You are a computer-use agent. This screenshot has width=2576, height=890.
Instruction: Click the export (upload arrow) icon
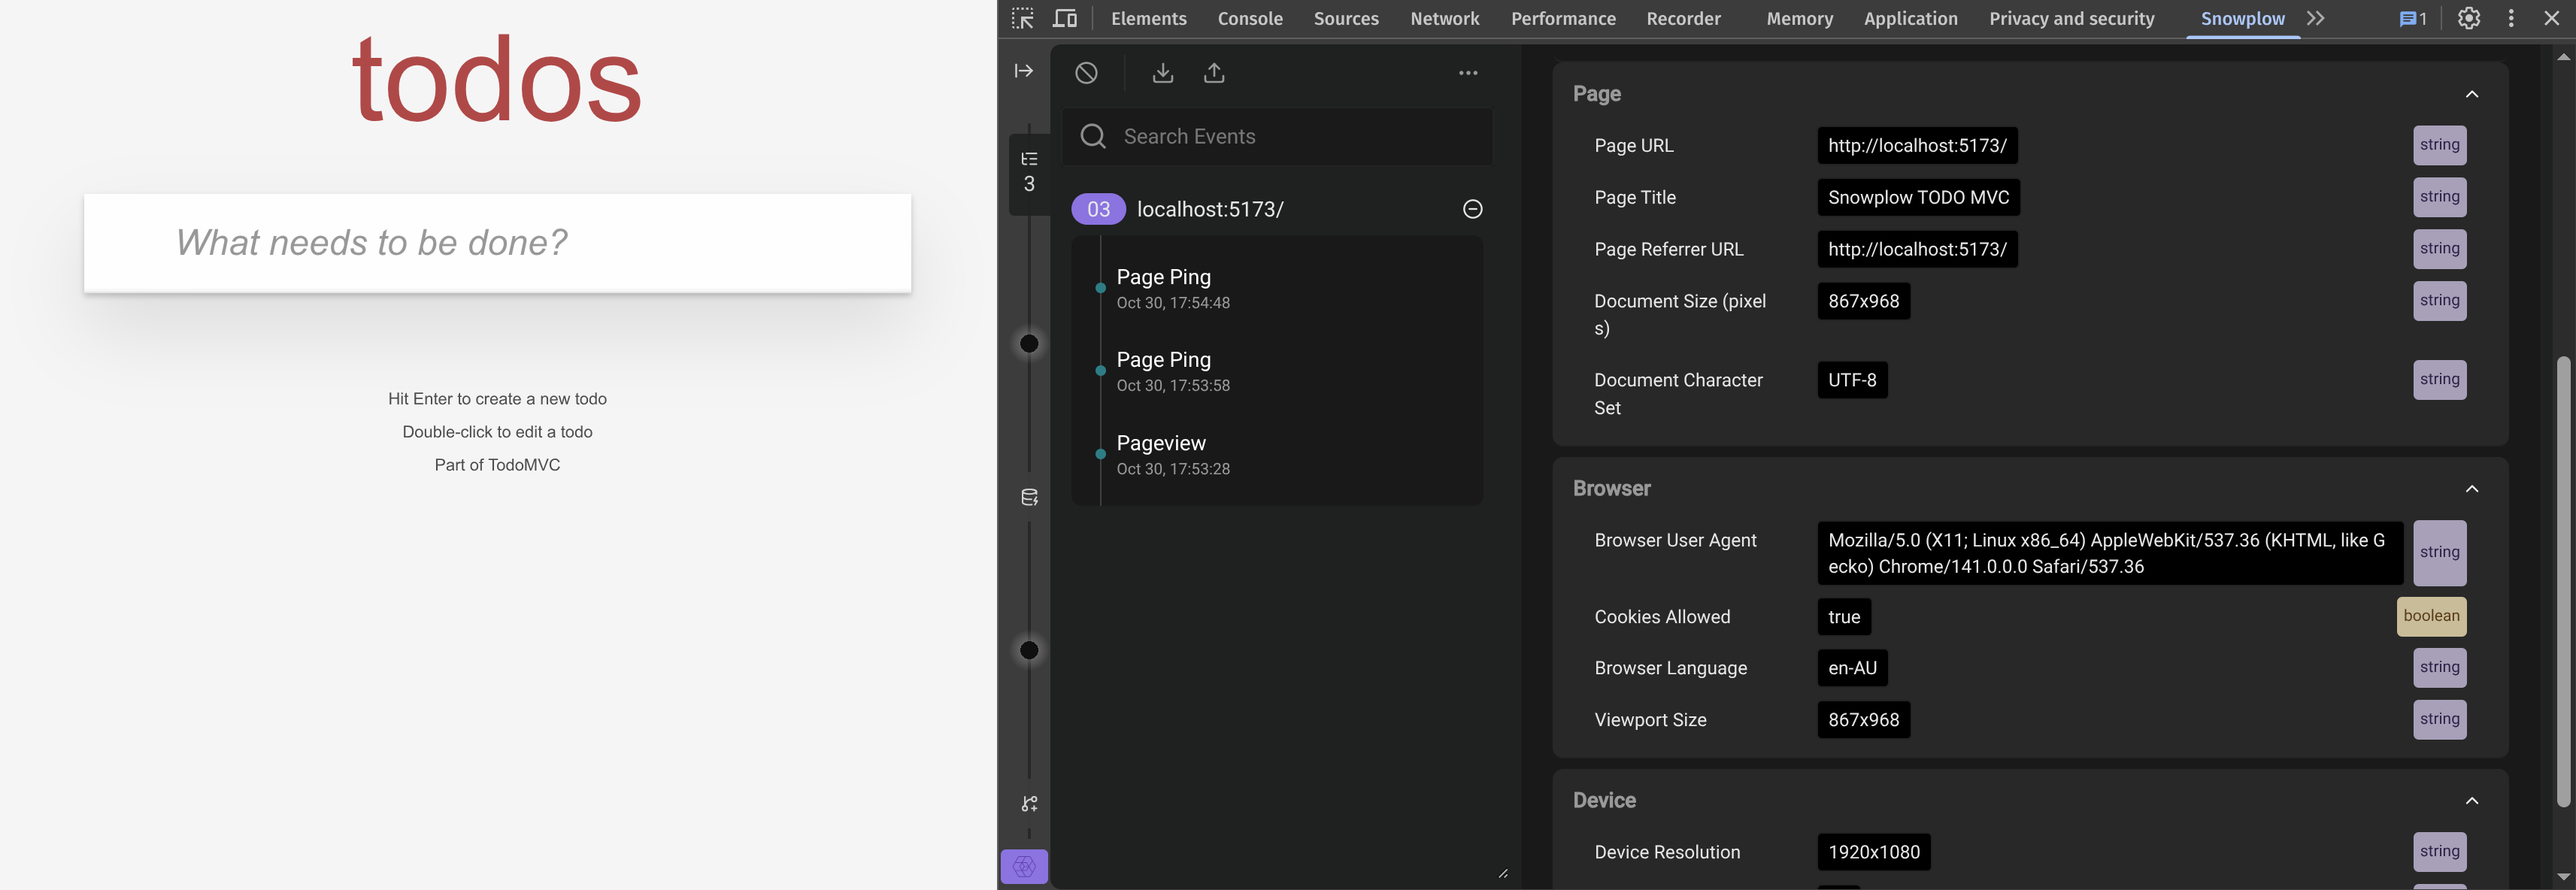pos(1214,73)
